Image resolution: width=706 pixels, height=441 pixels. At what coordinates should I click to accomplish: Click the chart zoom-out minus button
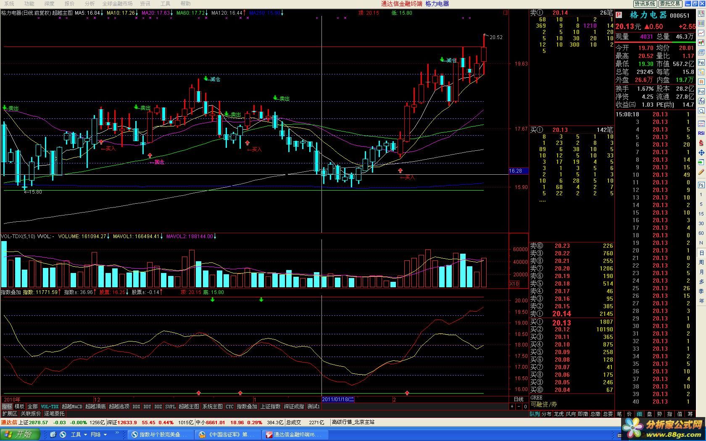[519, 407]
